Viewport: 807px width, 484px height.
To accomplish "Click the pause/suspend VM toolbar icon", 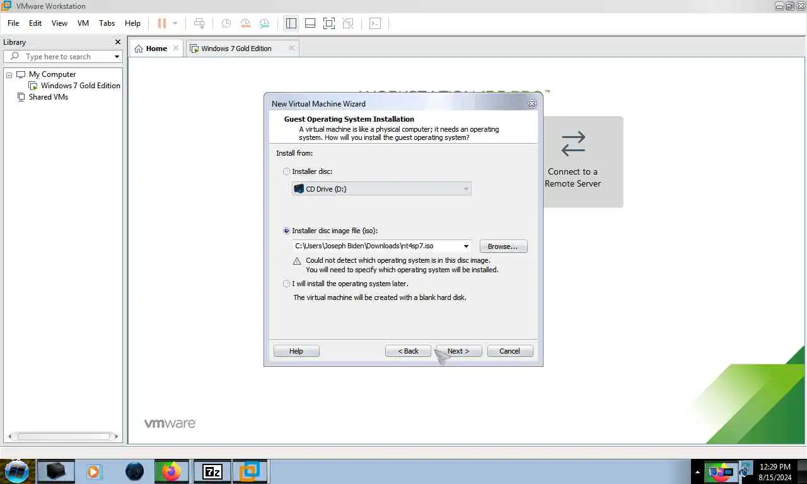I will 162,23.
